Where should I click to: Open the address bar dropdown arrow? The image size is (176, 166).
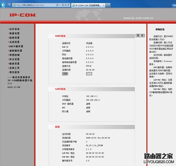pos(60,5)
